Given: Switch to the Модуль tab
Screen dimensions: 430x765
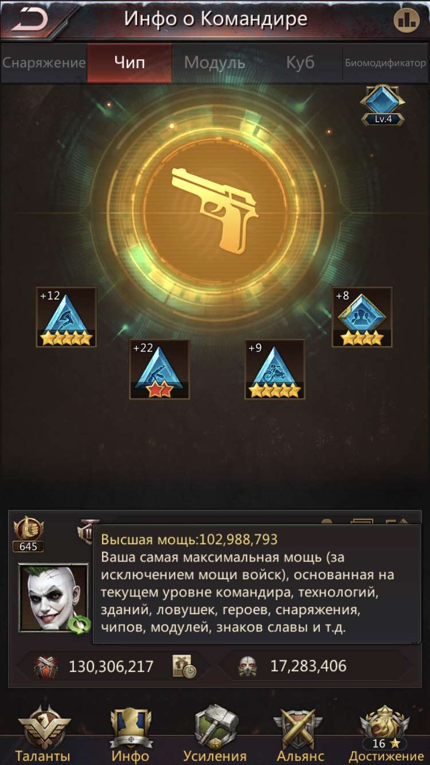Looking at the screenshot, I should pyautogui.click(x=215, y=63).
